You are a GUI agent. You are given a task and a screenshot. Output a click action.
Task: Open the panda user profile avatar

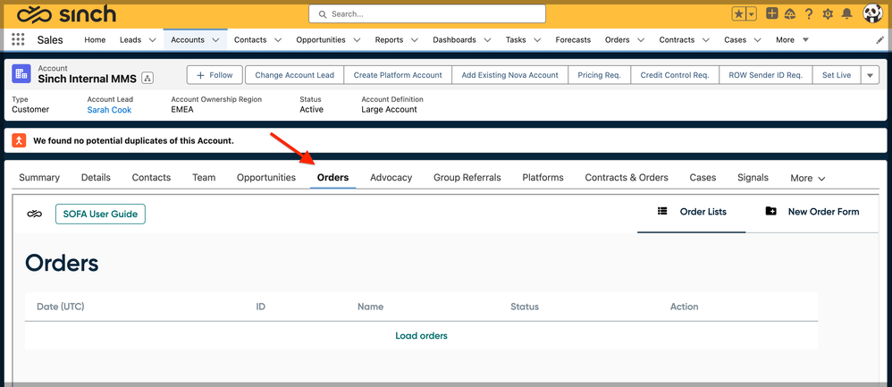point(872,13)
